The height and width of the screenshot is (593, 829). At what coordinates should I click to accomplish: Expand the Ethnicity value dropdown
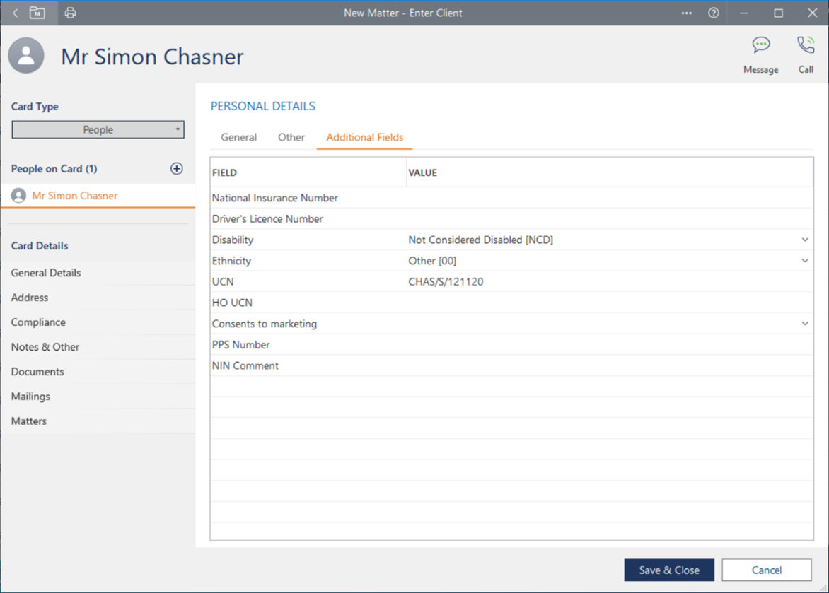(x=804, y=261)
